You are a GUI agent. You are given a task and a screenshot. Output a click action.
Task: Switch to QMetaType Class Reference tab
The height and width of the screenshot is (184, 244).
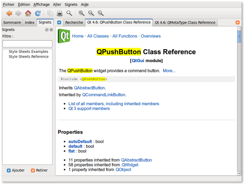(x=185, y=22)
